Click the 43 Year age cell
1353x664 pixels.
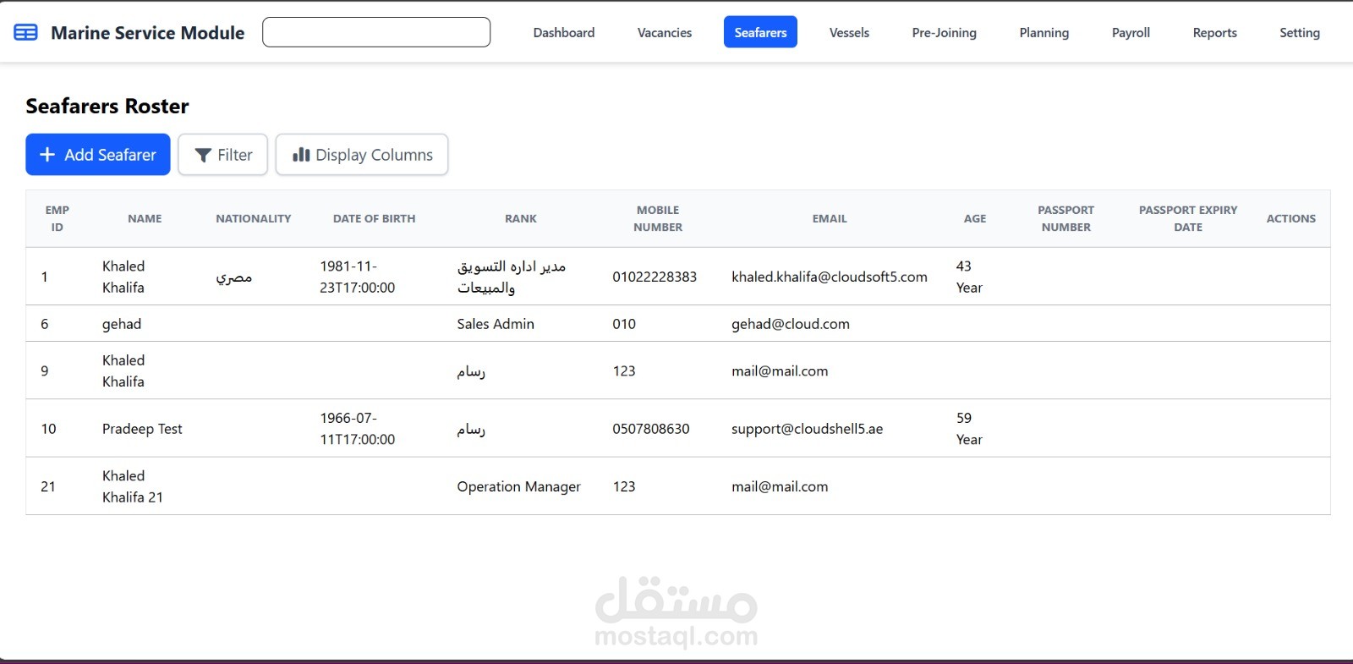point(969,277)
